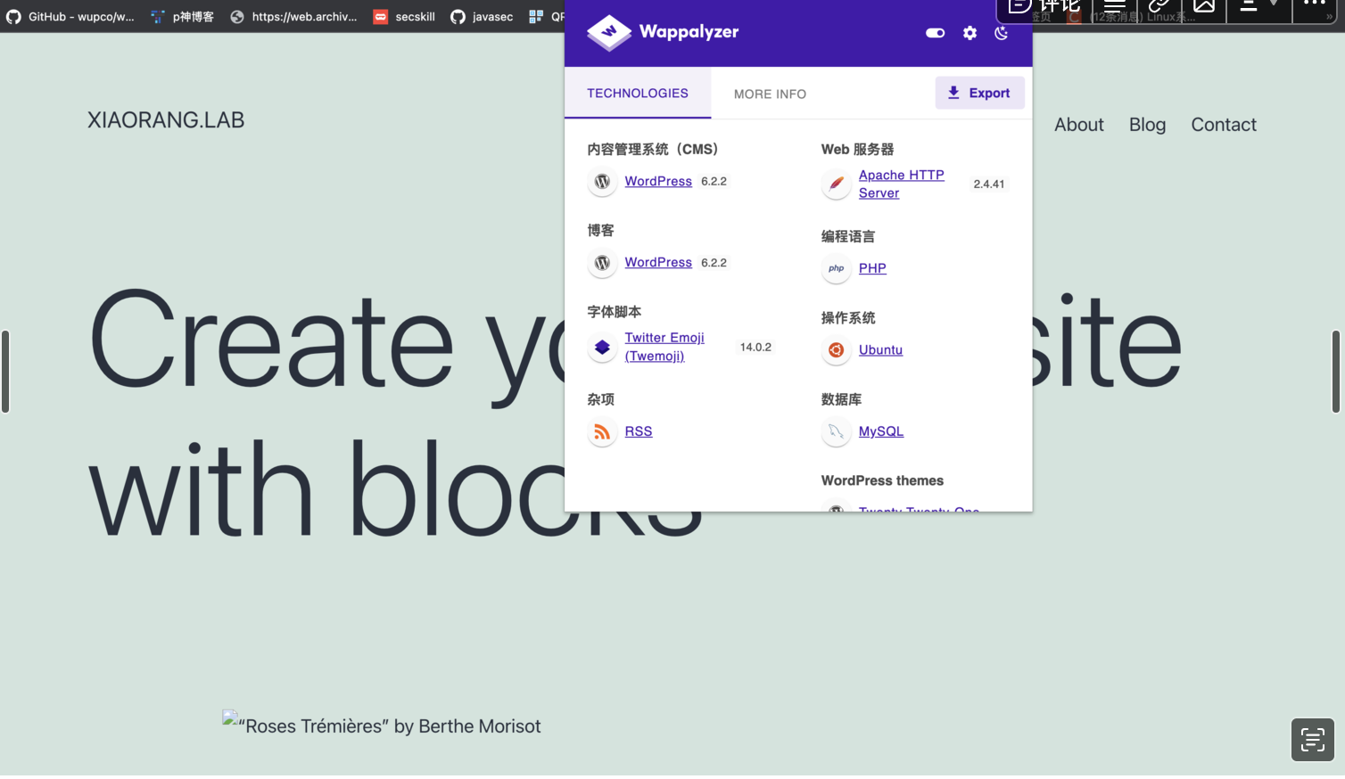The height and width of the screenshot is (779, 1345).
Task: Click the lines list icon in overlay toolbar
Action: (x=1114, y=7)
